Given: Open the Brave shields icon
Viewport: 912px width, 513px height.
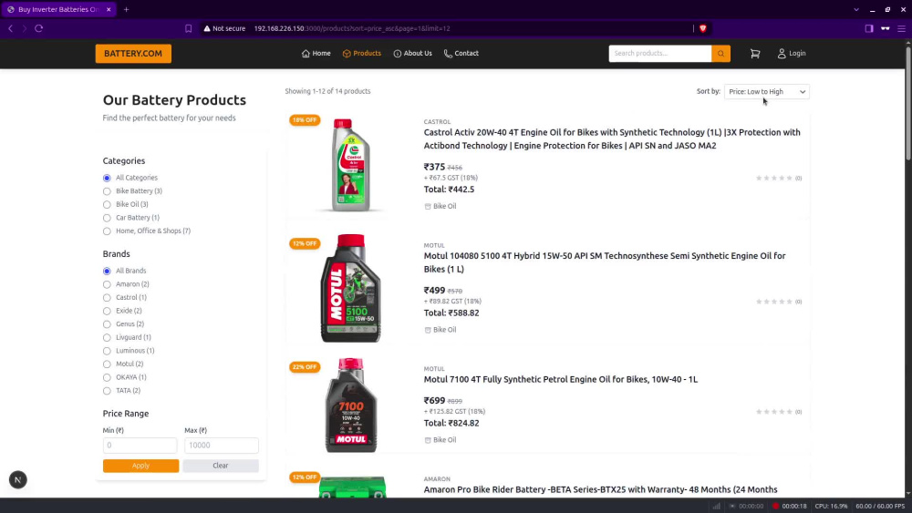Looking at the screenshot, I should point(702,28).
